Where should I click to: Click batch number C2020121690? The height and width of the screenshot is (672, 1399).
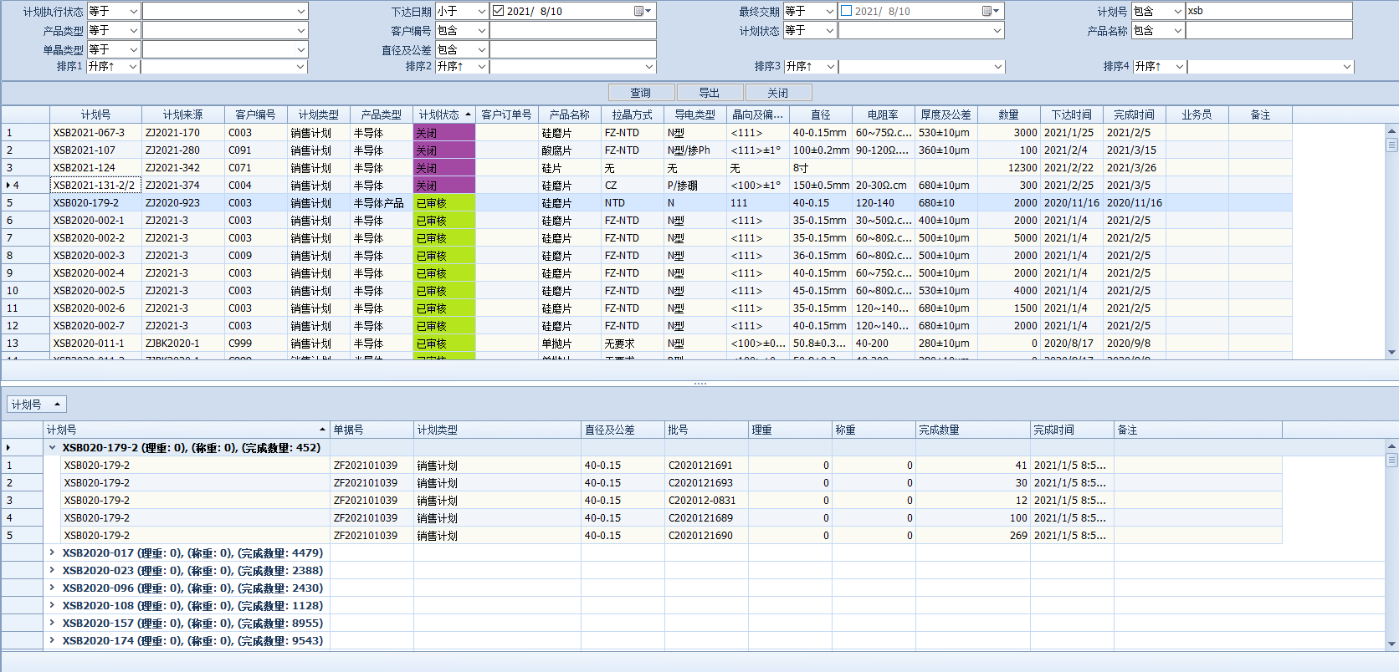[706, 535]
